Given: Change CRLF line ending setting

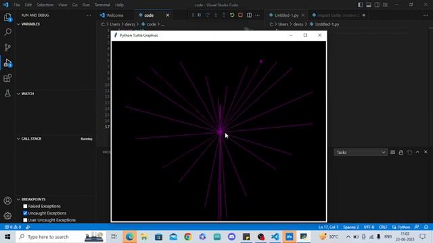Looking at the screenshot, I should [383, 227].
